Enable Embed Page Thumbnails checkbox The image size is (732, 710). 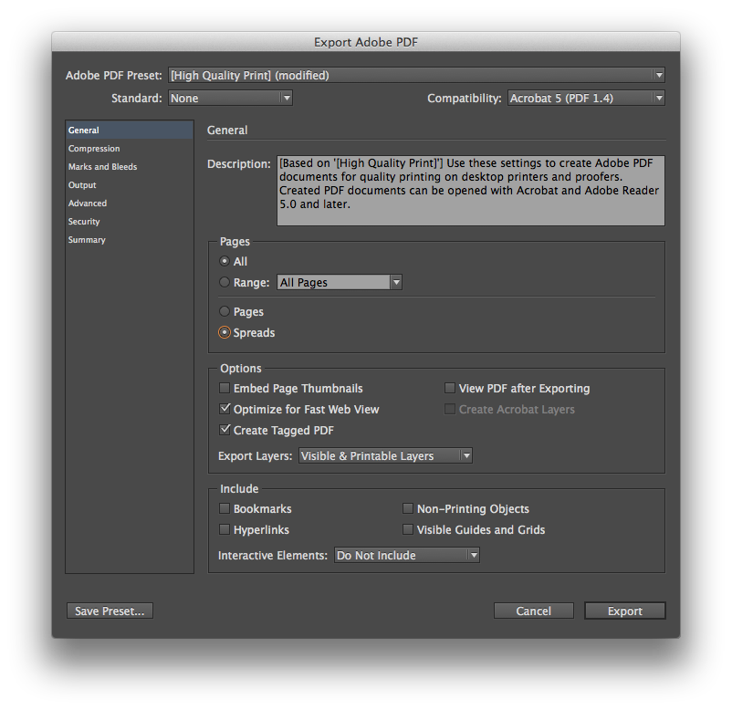point(225,388)
